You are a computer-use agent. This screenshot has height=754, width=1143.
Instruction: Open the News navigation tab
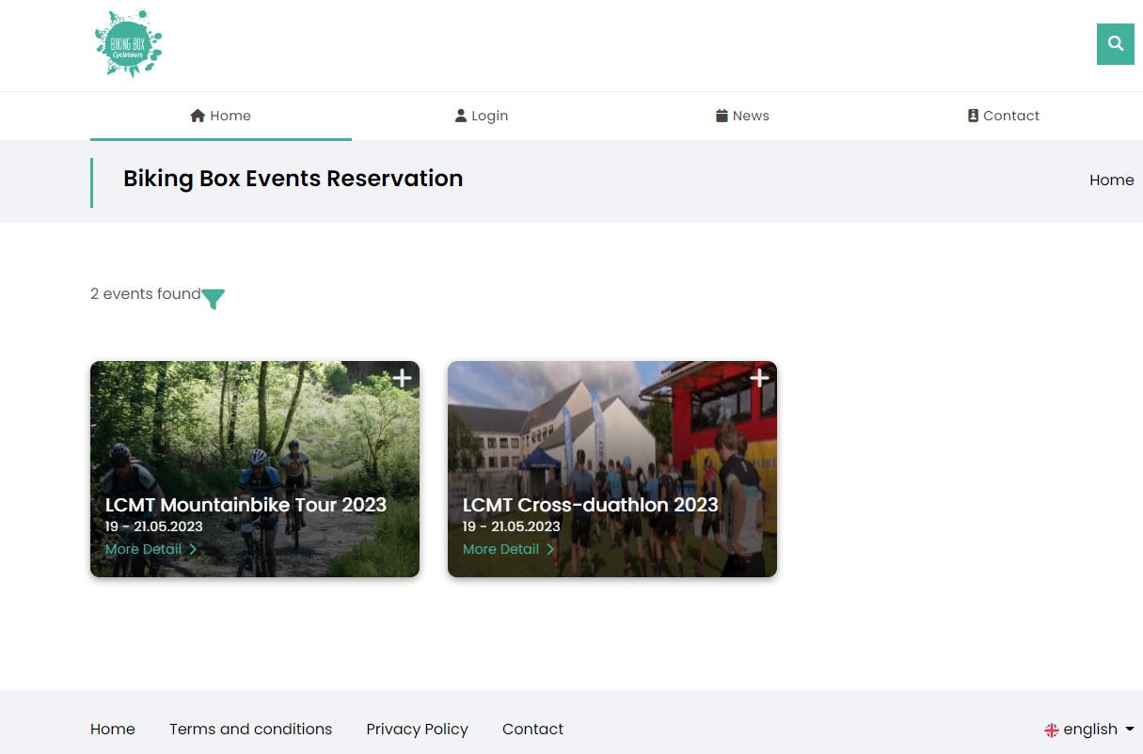click(x=742, y=116)
